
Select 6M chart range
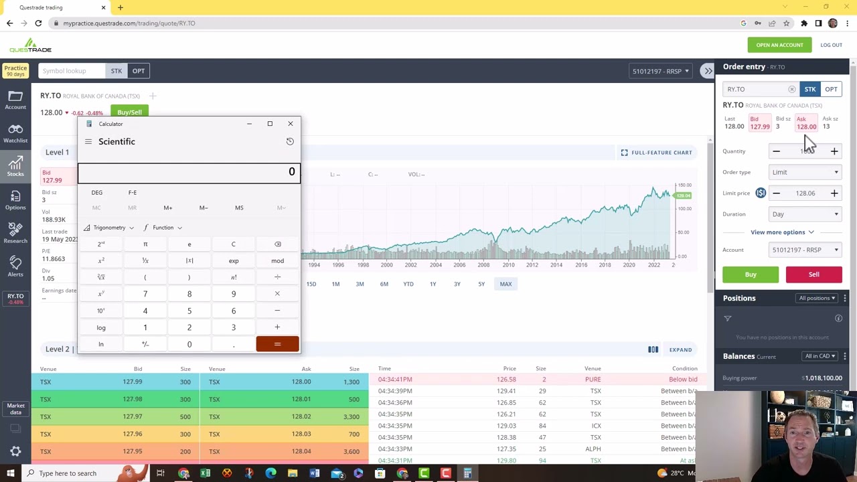click(384, 284)
